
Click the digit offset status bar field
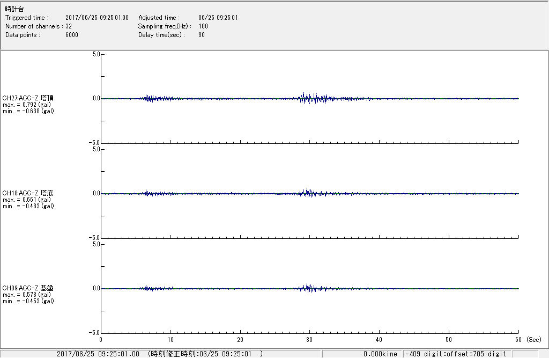tap(456, 354)
